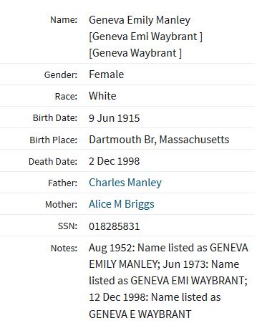Click the Death Date field label

tap(53, 162)
